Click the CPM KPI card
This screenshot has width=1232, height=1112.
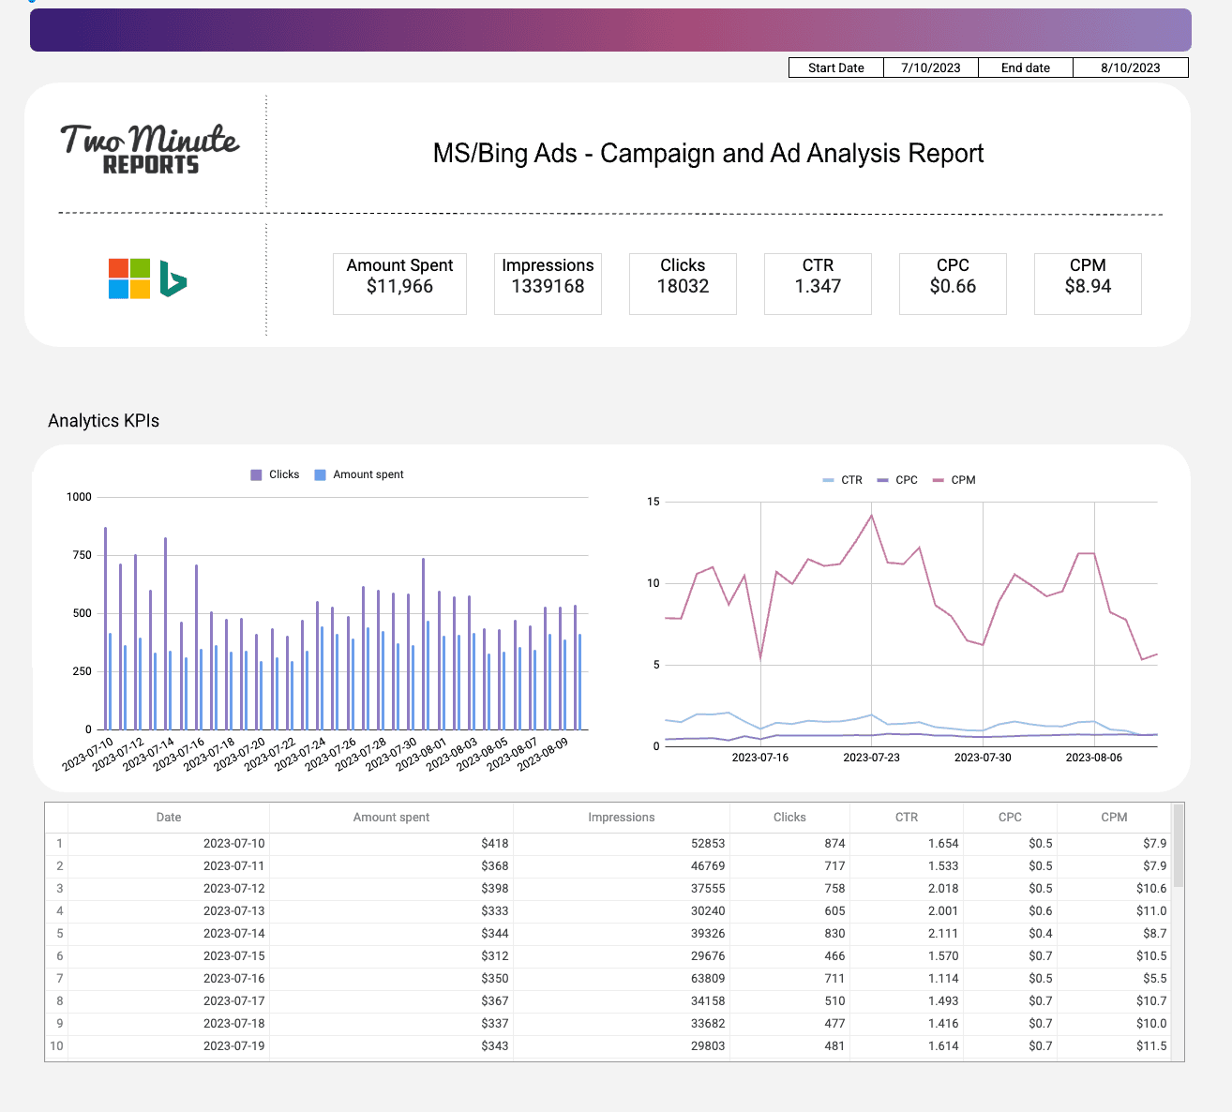click(1088, 283)
